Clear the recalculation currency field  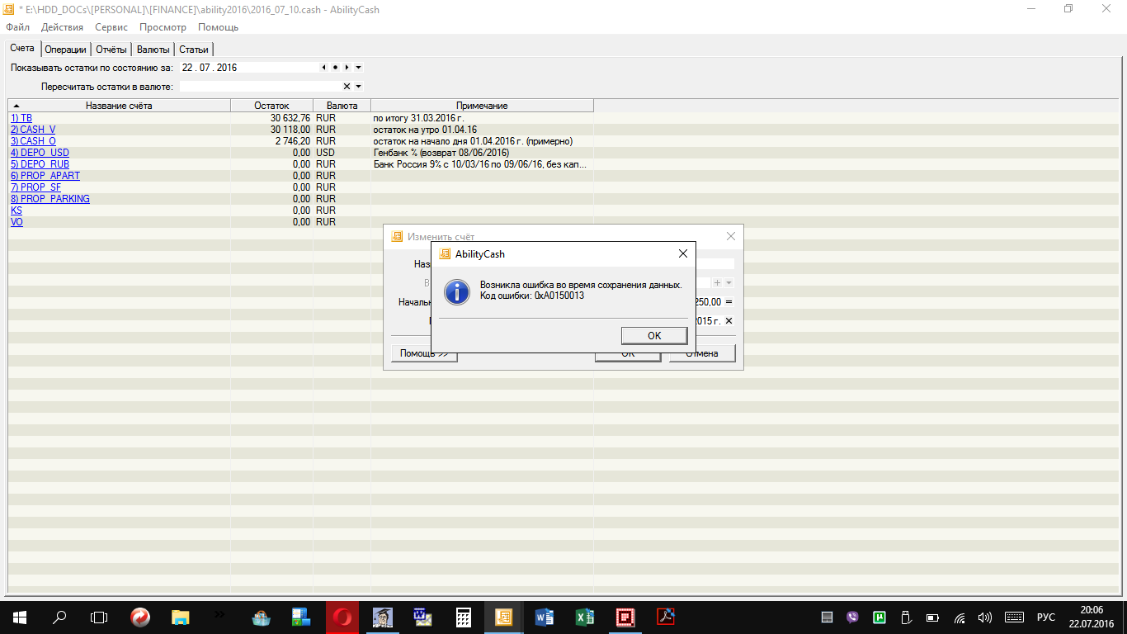click(x=347, y=86)
